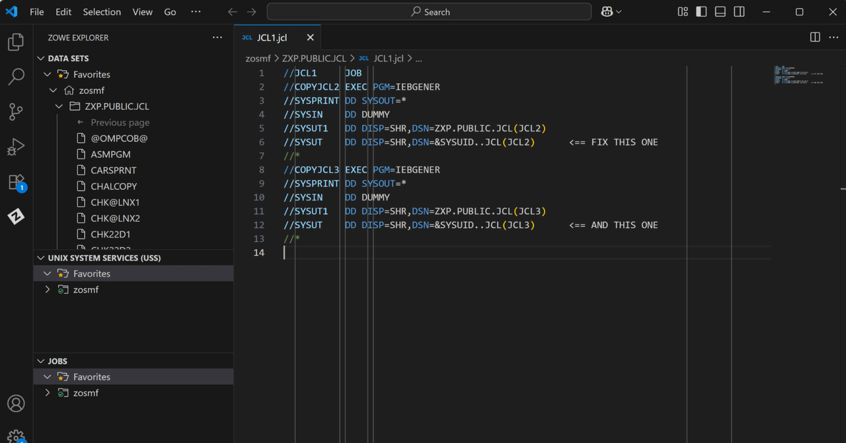The height and width of the screenshot is (443, 846).
Task: Click the Previous page link
Action: tap(120, 122)
